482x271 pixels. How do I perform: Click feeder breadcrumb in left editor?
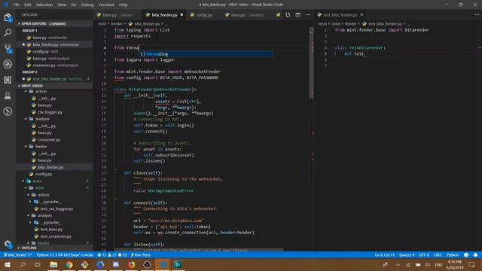[x=117, y=23]
